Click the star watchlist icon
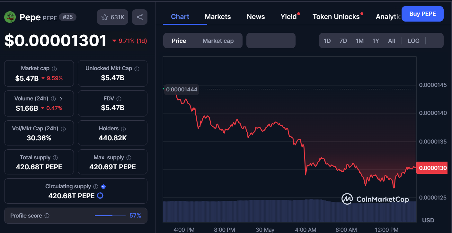The image size is (452, 233). [105, 17]
